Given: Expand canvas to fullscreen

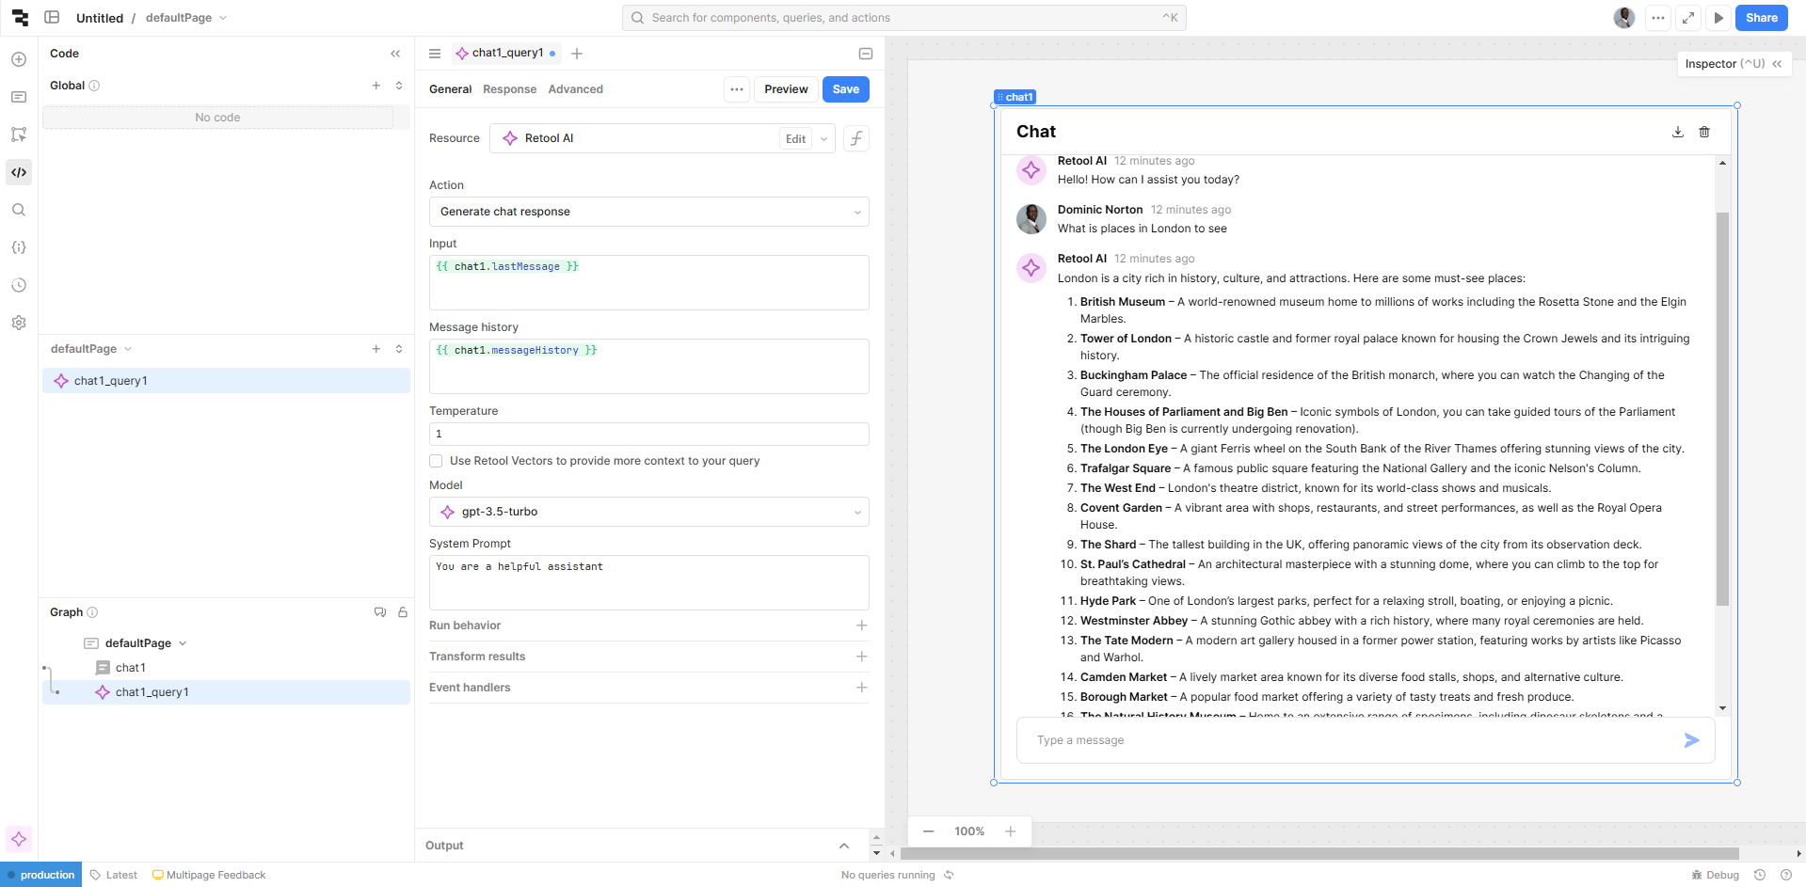Looking at the screenshot, I should [x=1688, y=18].
